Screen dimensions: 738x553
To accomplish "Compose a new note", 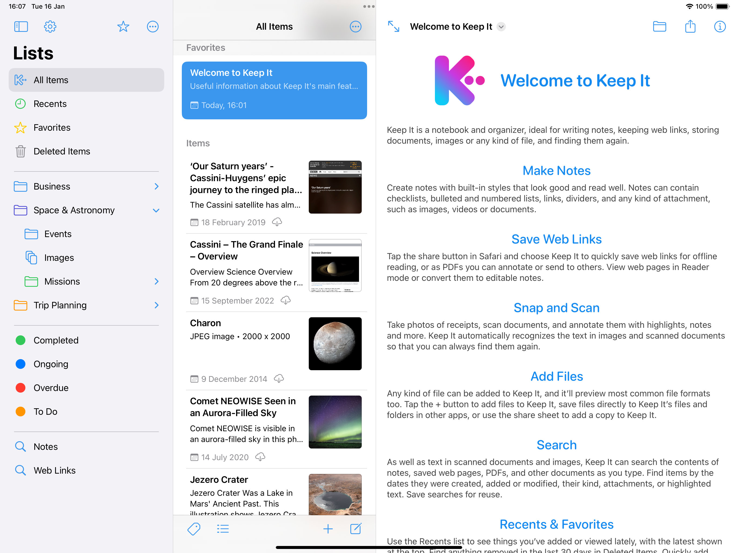I will click(356, 528).
